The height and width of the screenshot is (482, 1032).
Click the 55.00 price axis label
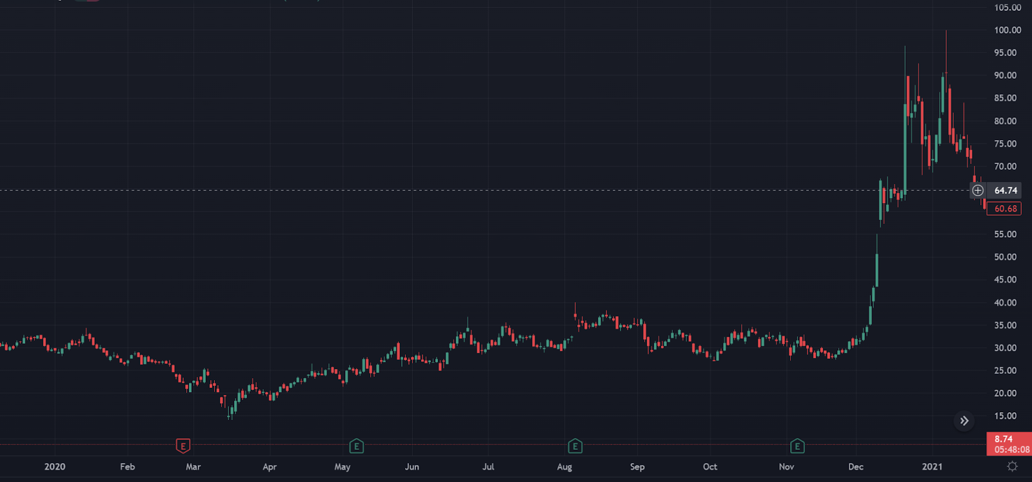point(1006,234)
